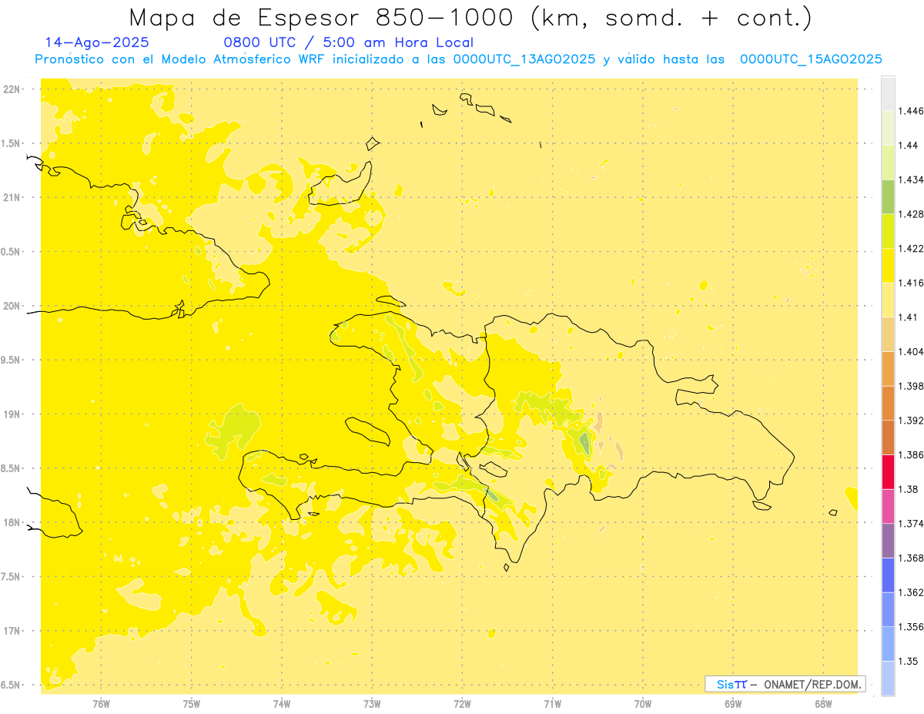Click the legend value 1.434

[x=912, y=179]
